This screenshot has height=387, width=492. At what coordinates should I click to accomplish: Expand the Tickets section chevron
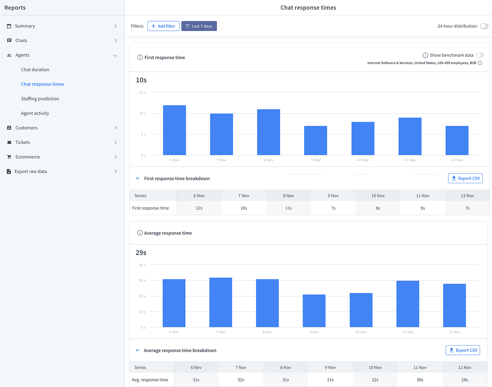point(115,142)
